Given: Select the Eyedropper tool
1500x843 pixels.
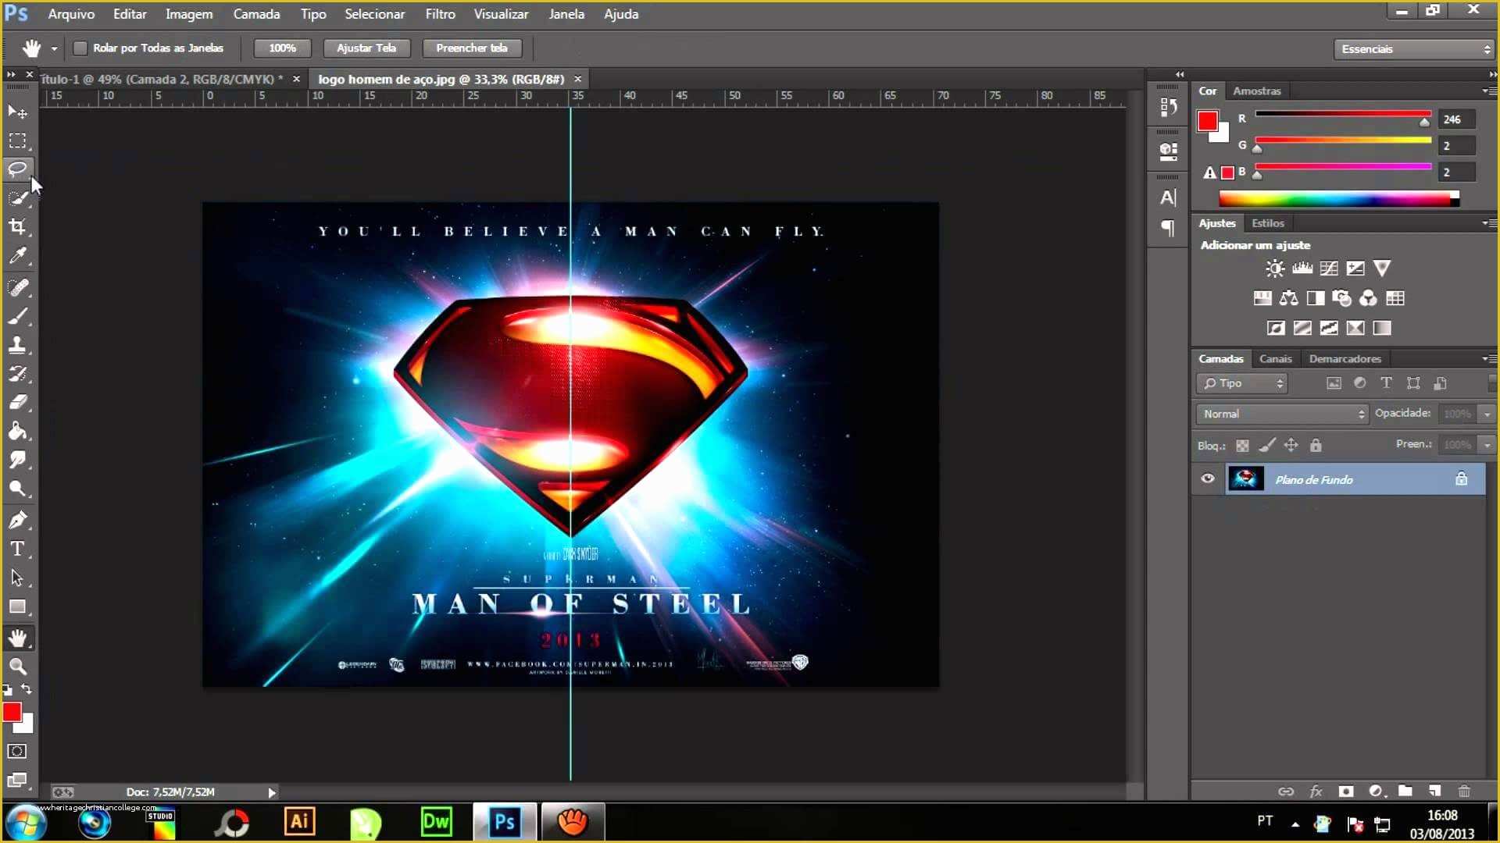Looking at the screenshot, I should click(x=17, y=256).
